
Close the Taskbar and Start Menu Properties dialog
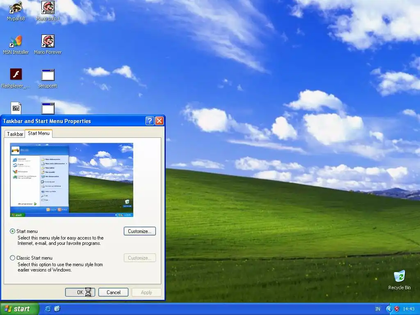(160, 121)
